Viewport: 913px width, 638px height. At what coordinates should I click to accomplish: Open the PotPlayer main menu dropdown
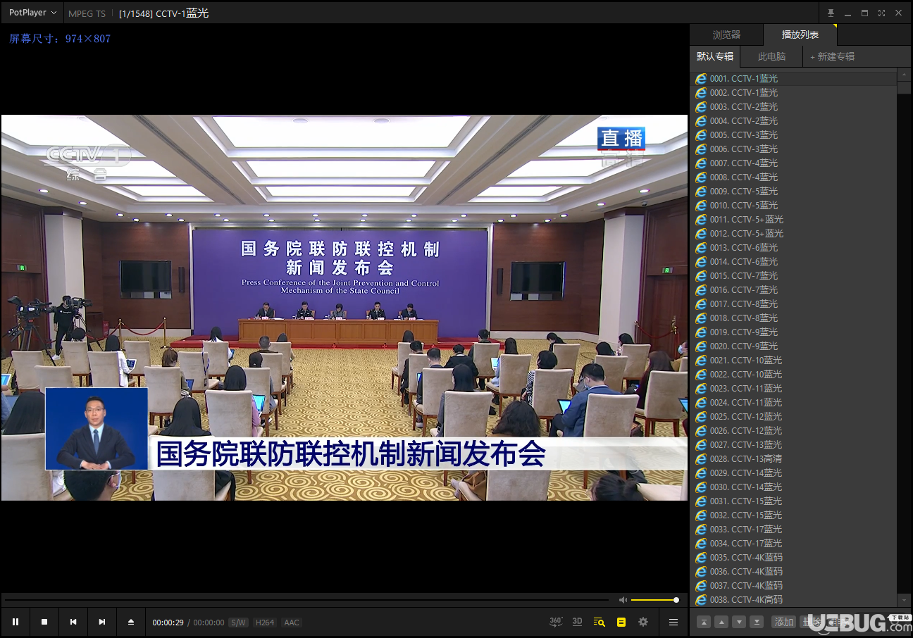[32, 13]
